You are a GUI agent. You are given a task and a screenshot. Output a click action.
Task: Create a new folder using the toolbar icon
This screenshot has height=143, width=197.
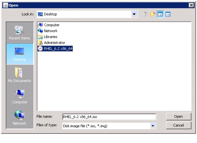(x=153, y=14)
